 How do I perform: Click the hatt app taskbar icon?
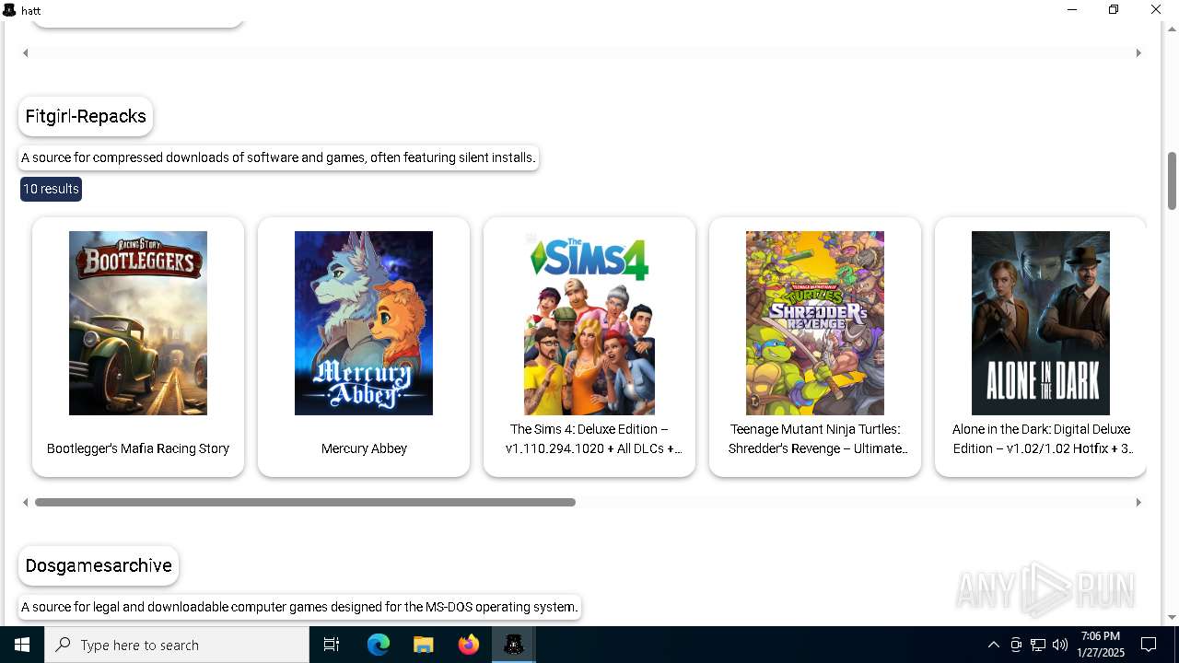(x=514, y=645)
